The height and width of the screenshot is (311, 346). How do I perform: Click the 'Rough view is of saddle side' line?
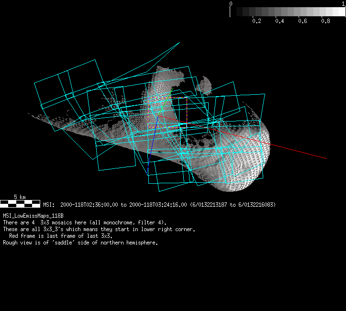80,243
